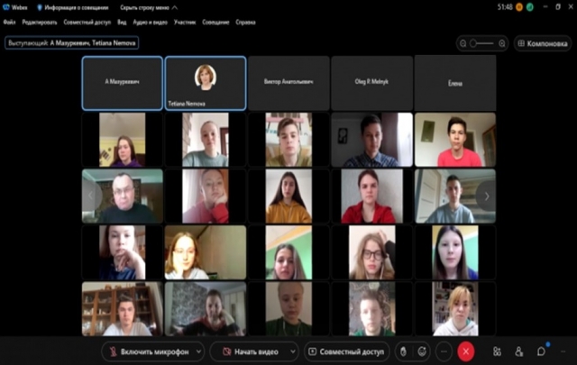Open the Совместный доступ menu in the menu bar

click(87, 22)
